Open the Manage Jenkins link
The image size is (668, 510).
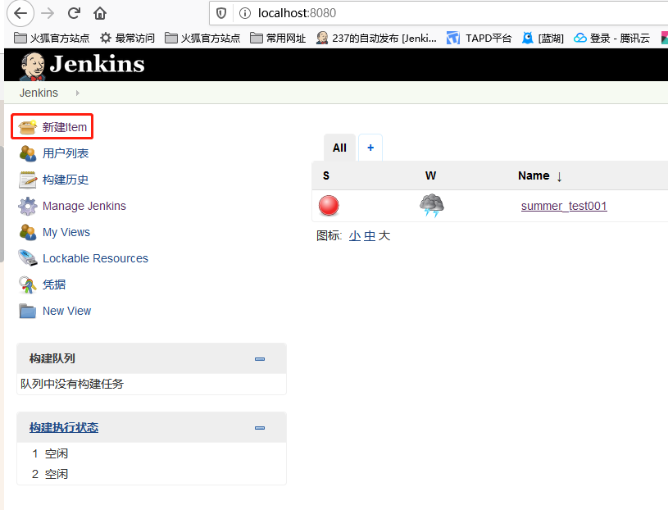[84, 207]
